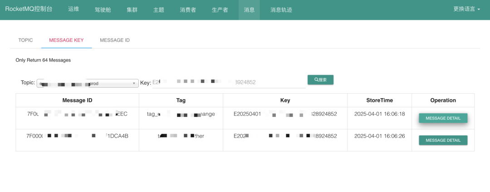Expand the 更换语言 language dropdown
The width and height of the screenshot is (490, 192).
(x=466, y=9)
